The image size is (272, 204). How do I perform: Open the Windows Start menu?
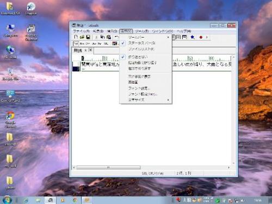point(7,200)
